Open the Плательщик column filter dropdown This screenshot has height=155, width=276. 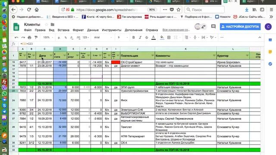click(x=152, y=56)
